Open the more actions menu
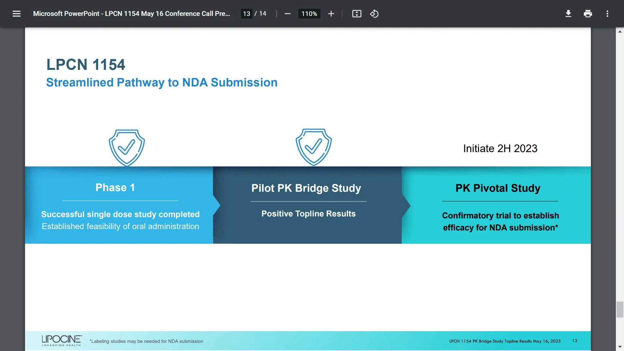 [x=607, y=14]
